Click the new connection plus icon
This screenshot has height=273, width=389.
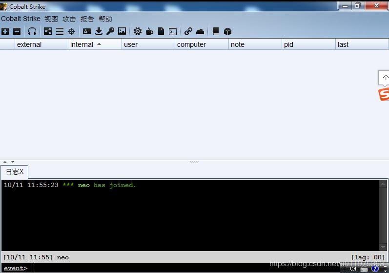pyautogui.click(x=5, y=31)
